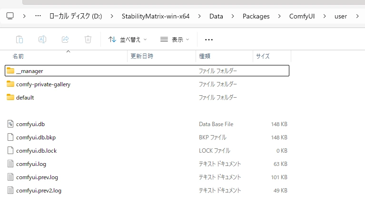Click the comfyui.db.lock file icon
This screenshot has width=365, height=201.
coord(10,150)
